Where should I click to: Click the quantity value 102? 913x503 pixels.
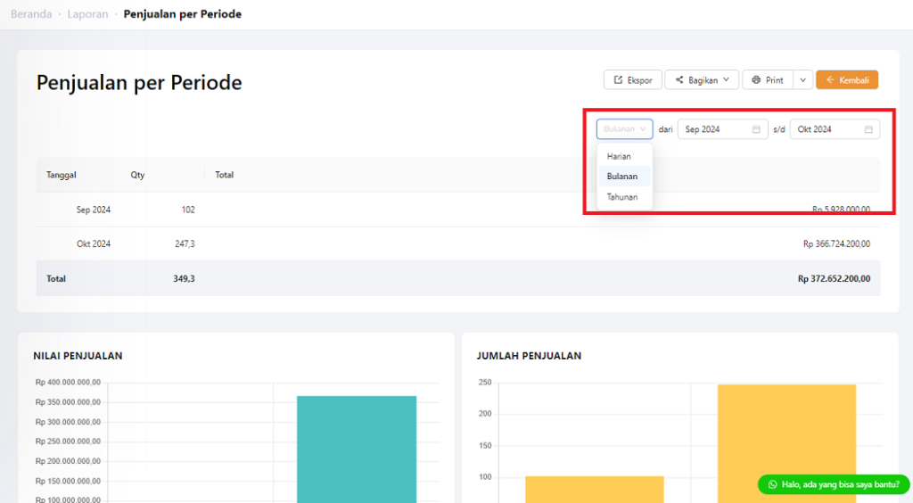188,210
